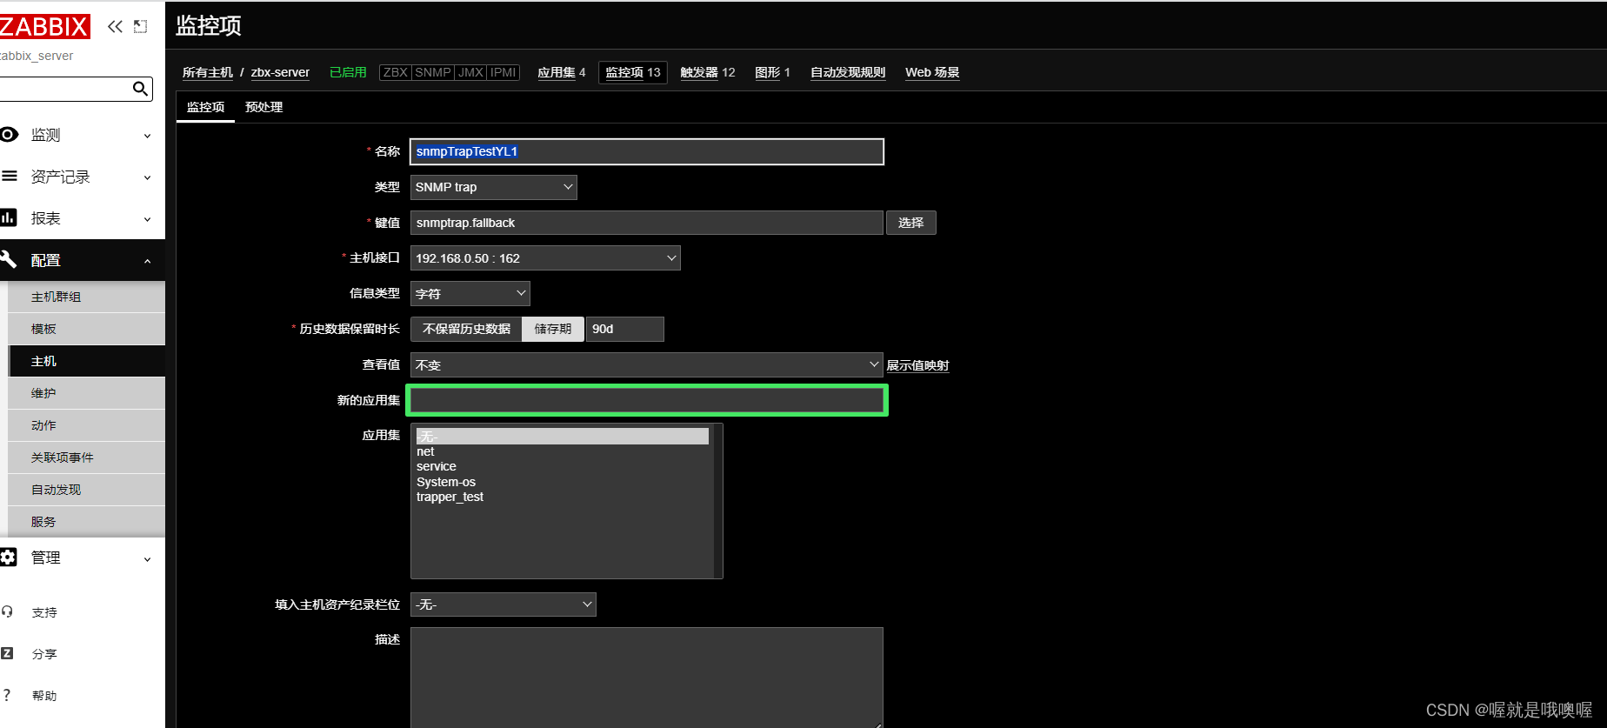
Task: Expand the 报表 menu section
Action: [x=83, y=218]
